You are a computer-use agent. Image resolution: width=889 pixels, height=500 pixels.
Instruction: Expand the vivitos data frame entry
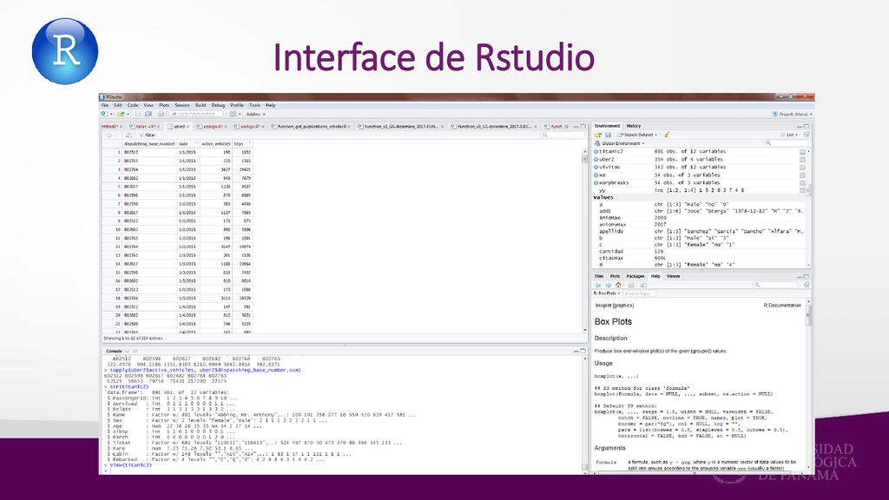596,168
